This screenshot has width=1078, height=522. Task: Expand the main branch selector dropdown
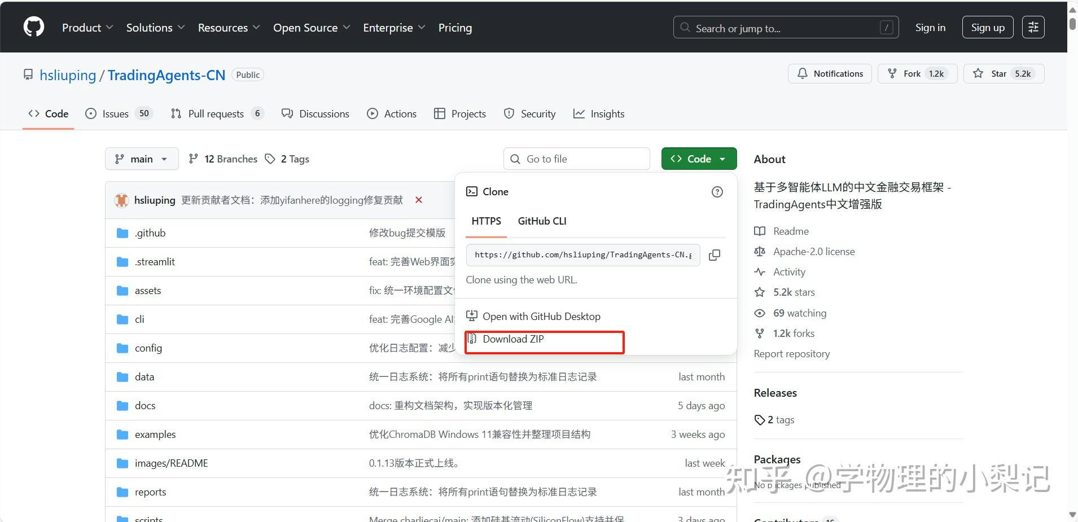(x=142, y=159)
